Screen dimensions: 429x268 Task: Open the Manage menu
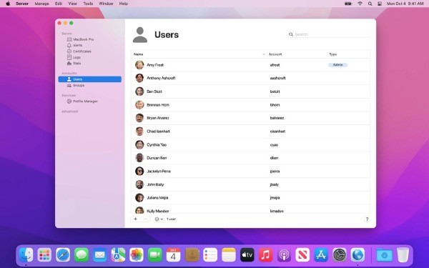(x=41, y=4)
